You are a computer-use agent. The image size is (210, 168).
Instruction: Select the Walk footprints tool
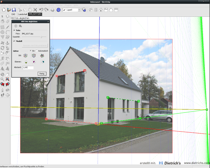click(2, 95)
